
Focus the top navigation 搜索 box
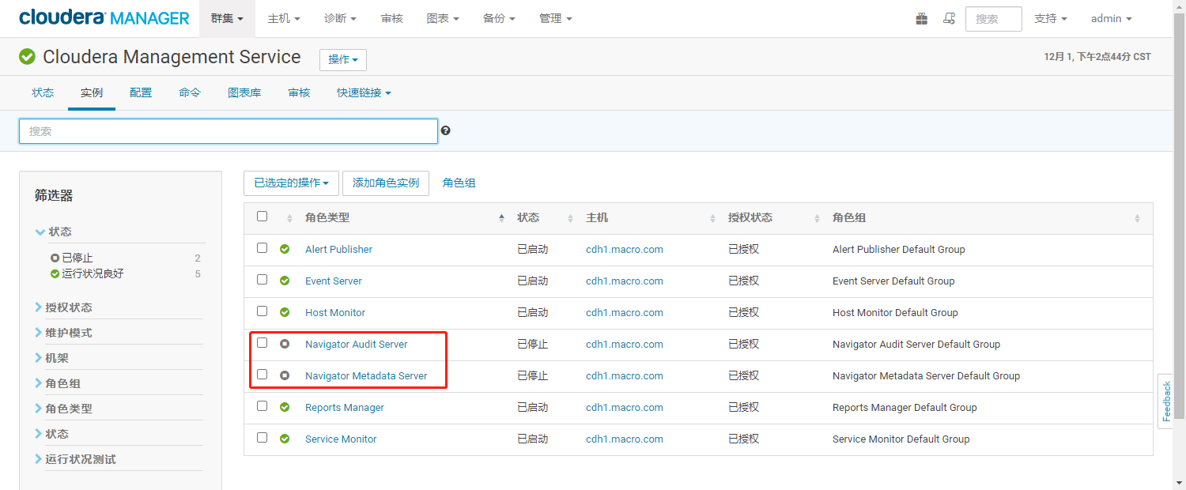click(994, 19)
